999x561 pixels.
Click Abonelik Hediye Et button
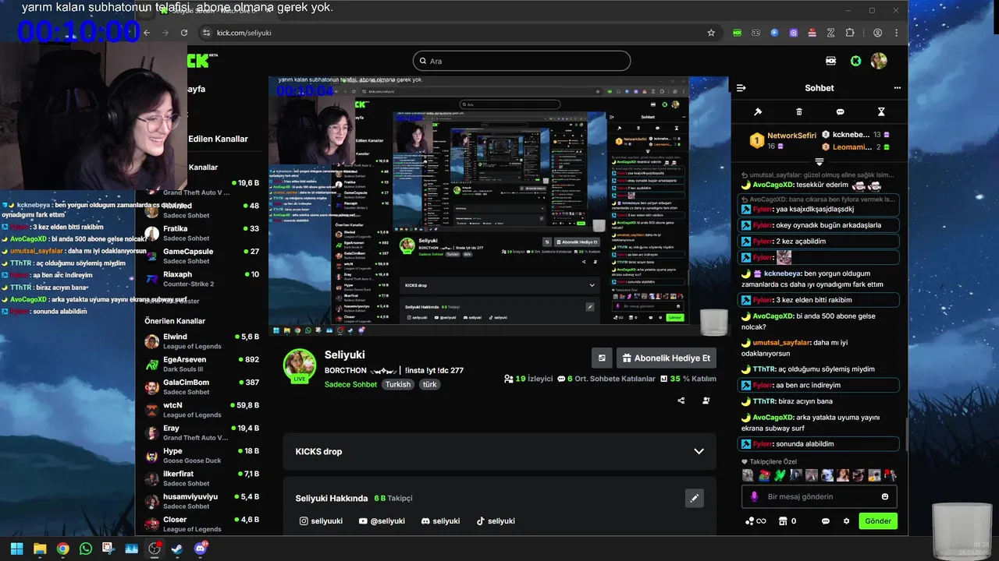pyautogui.click(x=666, y=358)
